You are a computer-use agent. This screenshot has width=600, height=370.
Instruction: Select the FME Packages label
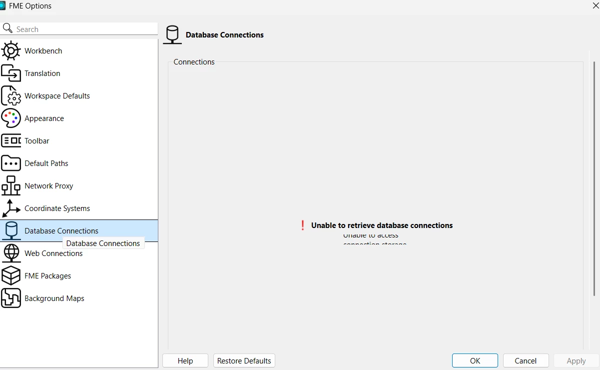(x=48, y=276)
